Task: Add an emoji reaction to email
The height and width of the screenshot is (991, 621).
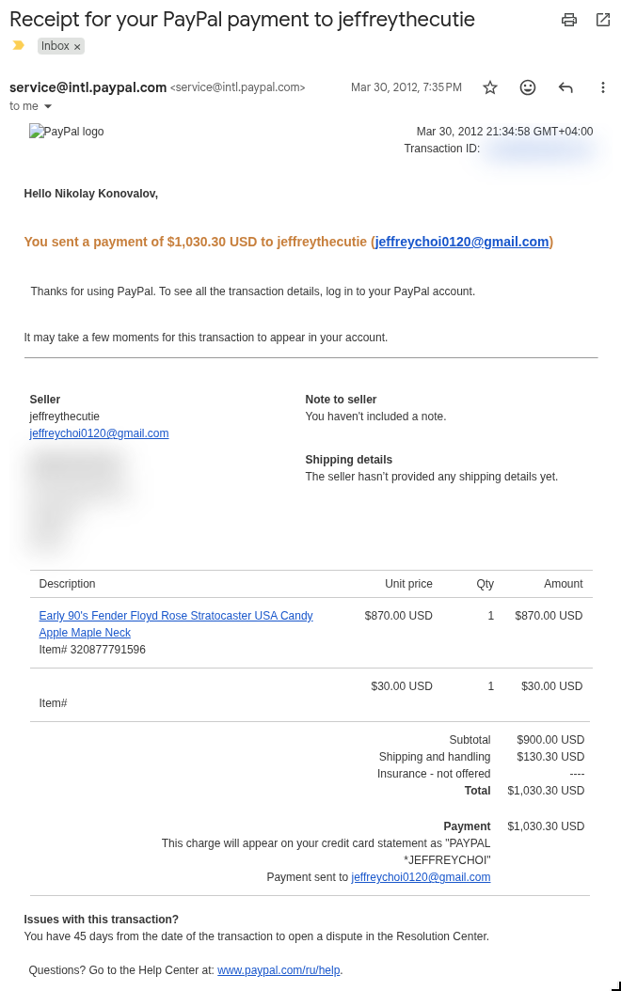Action: pyautogui.click(x=528, y=87)
